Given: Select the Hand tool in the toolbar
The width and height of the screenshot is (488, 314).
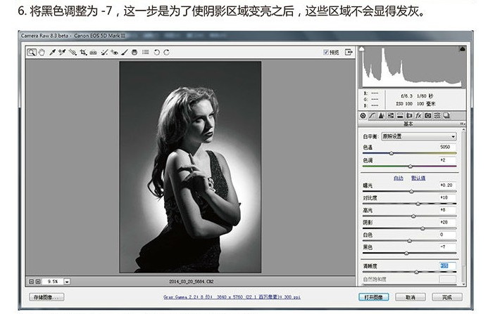Looking at the screenshot, I should [42, 52].
